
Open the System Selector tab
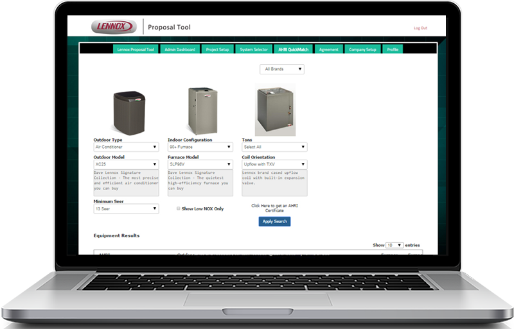[x=254, y=49]
